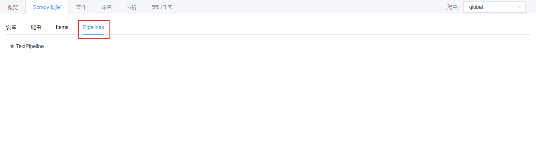
Task: Select the Scrapy 设置 tab
Action: (x=47, y=7)
